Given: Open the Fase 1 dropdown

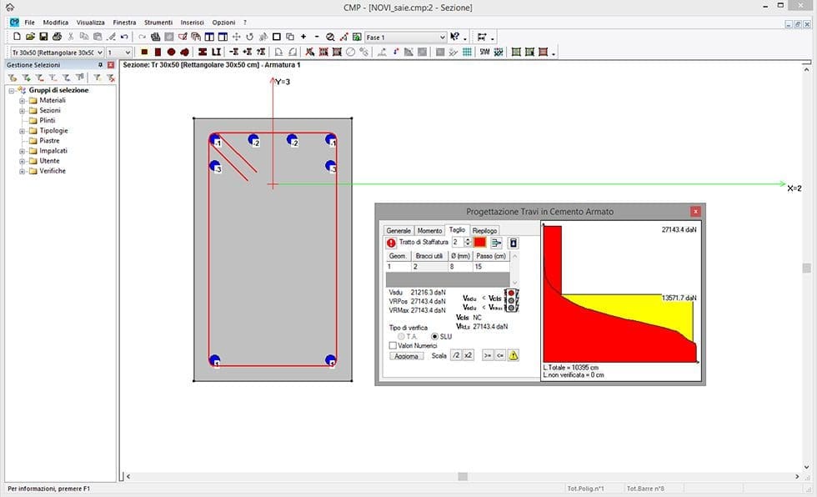Looking at the screenshot, I should [x=442, y=38].
